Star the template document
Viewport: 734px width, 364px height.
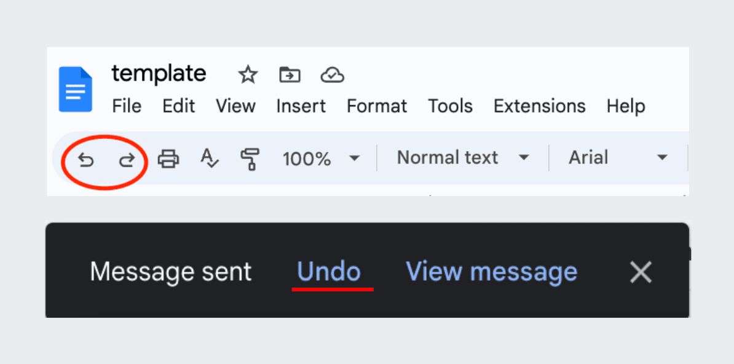tap(248, 75)
